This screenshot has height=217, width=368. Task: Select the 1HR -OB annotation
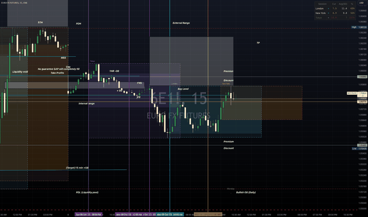(114, 71)
